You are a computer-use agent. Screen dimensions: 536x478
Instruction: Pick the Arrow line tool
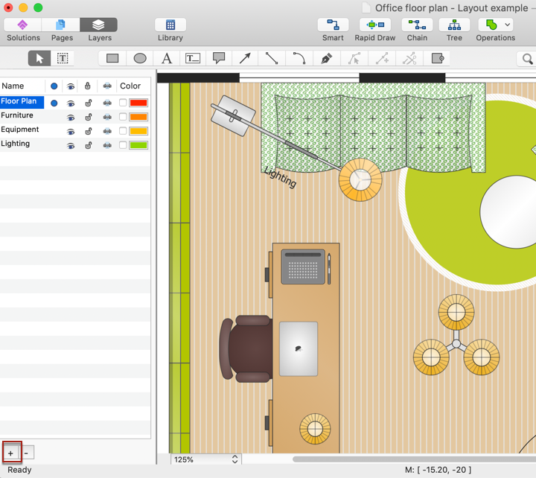point(245,58)
